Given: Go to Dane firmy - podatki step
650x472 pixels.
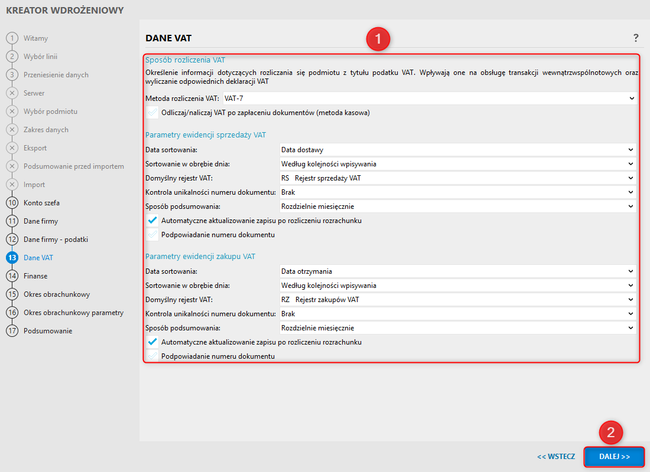Looking at the screenshot, I should pos(56,240).
